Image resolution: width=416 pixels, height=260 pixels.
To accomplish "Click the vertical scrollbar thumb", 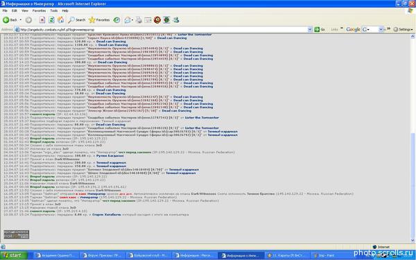I will click(413, 185).
